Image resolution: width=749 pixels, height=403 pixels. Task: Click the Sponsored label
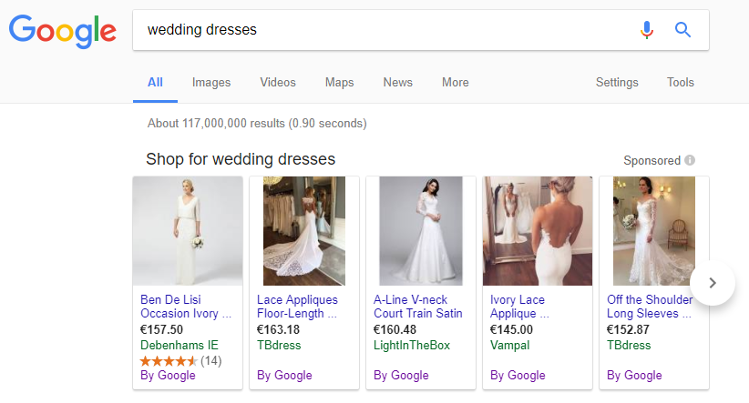tap(652, 161)
